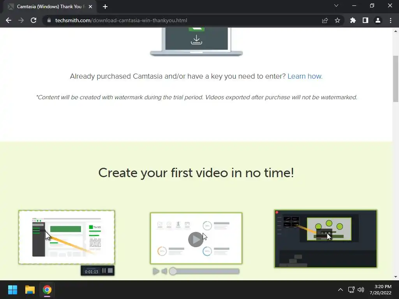Click the page vertical scrollbar thumb
The width and height of the screenshot is (399, 299).
click(395, 79)
